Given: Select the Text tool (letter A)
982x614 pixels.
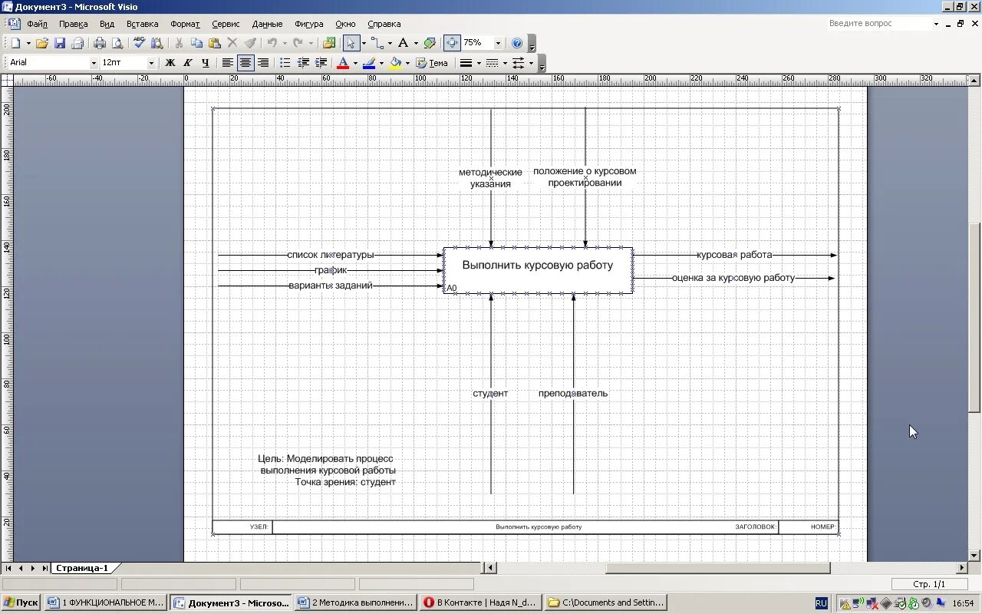Looking at the screenshot, I should click(x=403, y=43).
